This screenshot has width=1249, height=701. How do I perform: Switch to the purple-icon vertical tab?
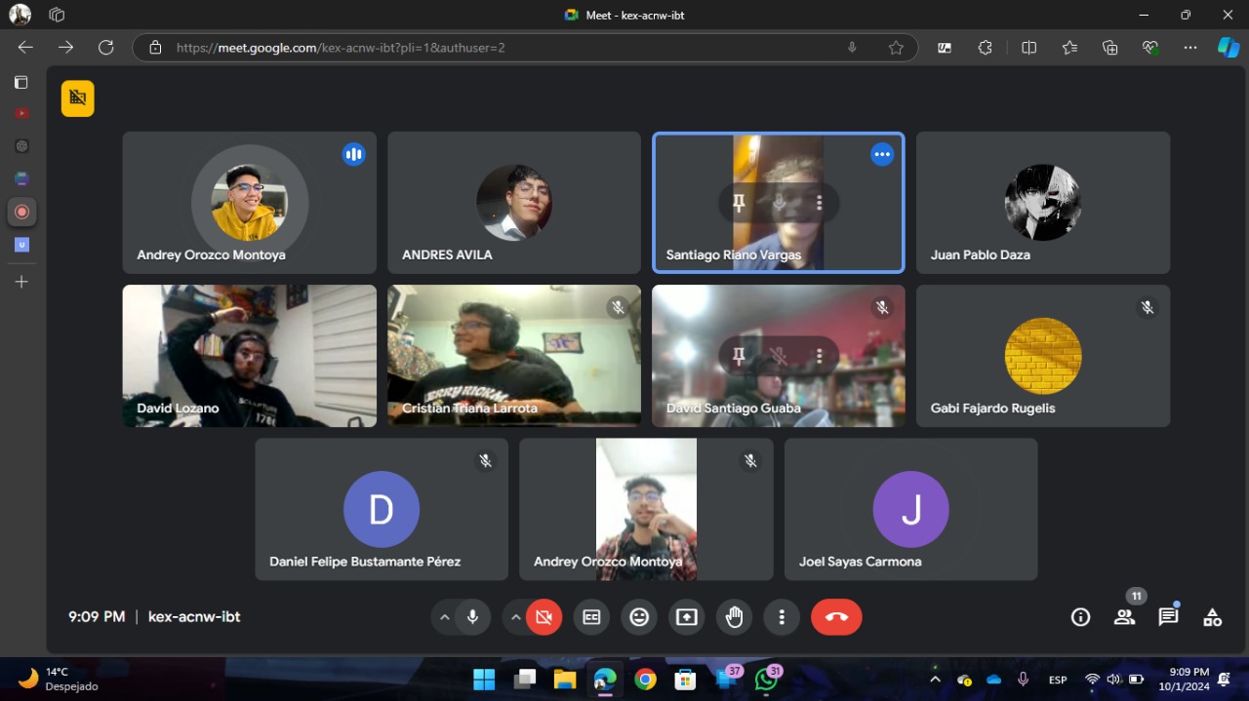[21, 178]
